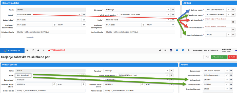The width and height of the screenshot is (237, 94).
Task: Open lookup for 04 Vir fin 4
Action: click(231, 80)
